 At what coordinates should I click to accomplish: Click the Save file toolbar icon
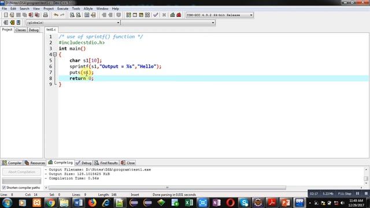click(18, 15)
